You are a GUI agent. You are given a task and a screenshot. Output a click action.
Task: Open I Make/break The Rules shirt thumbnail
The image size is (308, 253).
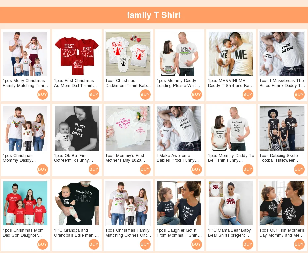pyautogui.click(x=282, y=53)
